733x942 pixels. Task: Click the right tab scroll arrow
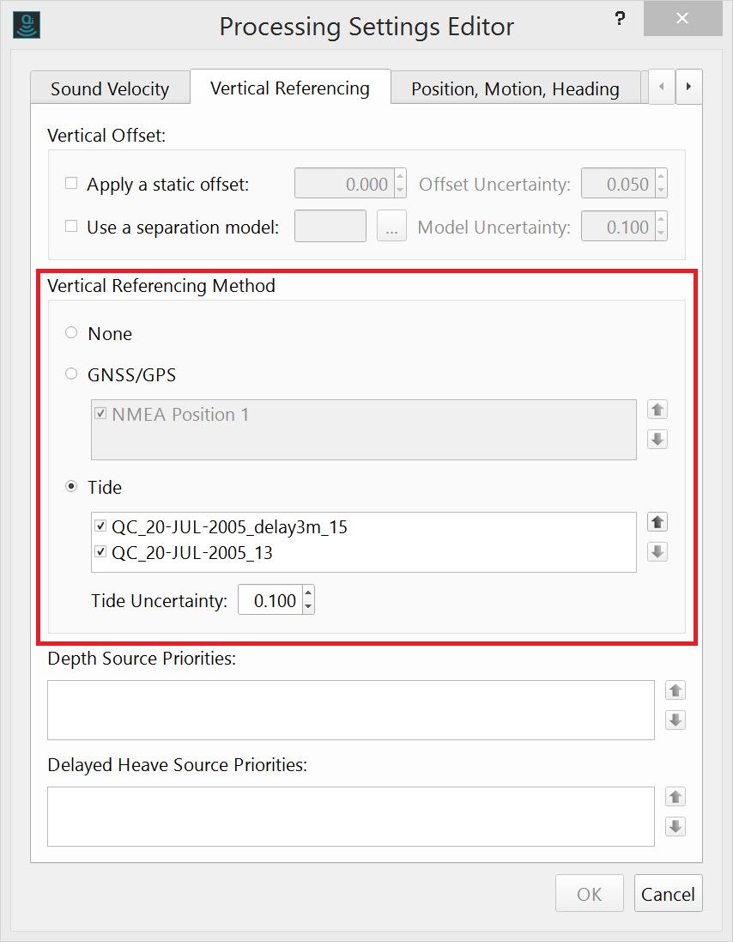coord(689,87)
